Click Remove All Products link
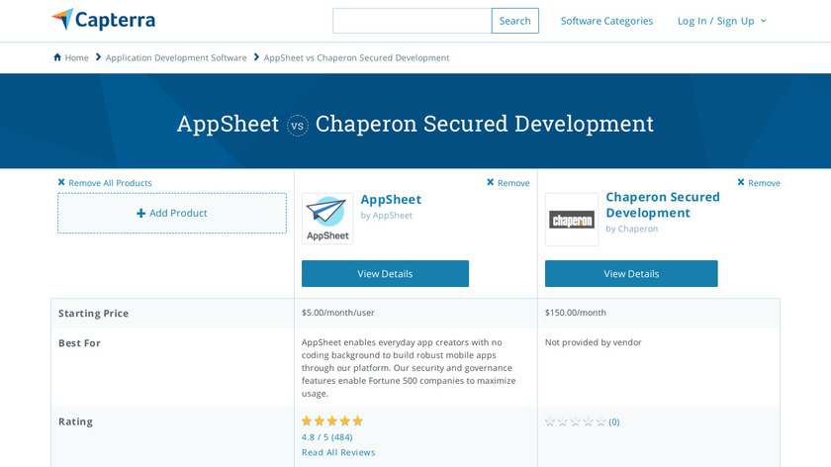Screen dimensions: 831x467 [x=110, y=183]
